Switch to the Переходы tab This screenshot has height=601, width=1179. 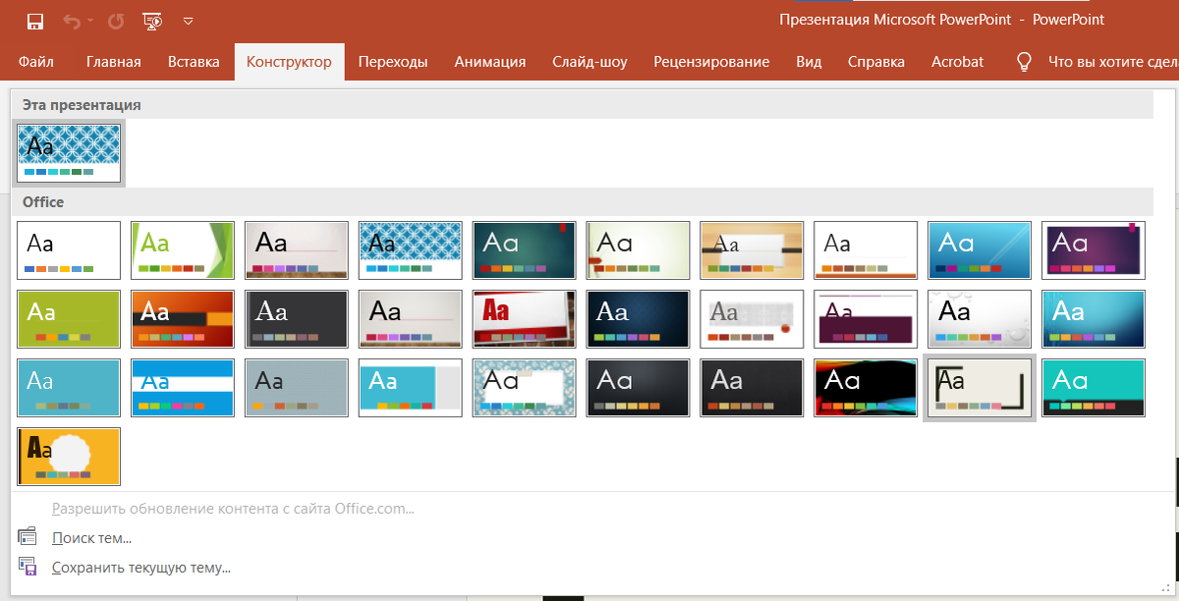393,62
